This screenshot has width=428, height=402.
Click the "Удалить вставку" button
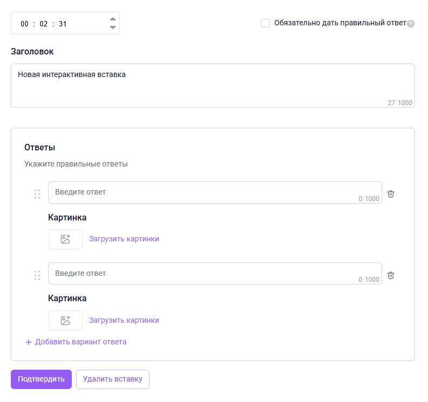112,379
